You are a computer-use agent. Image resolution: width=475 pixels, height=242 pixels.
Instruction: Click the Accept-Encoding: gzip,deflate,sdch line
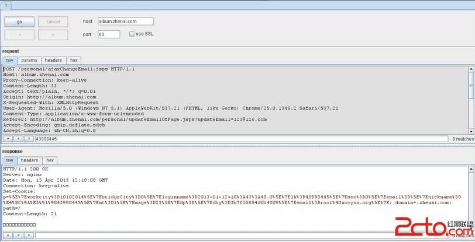(54, 125)
